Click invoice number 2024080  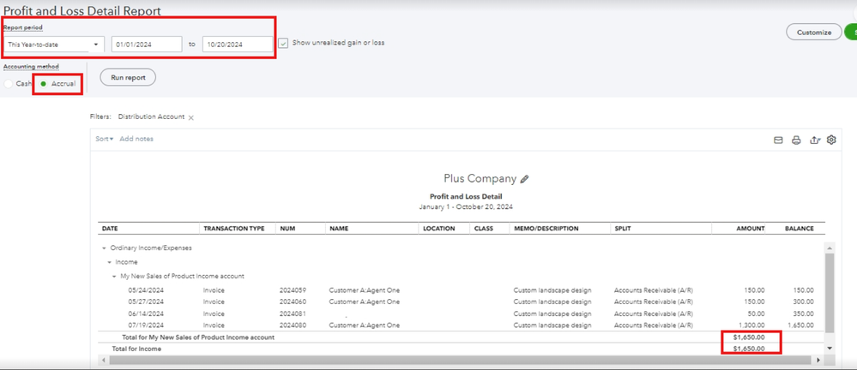[293, 325]
